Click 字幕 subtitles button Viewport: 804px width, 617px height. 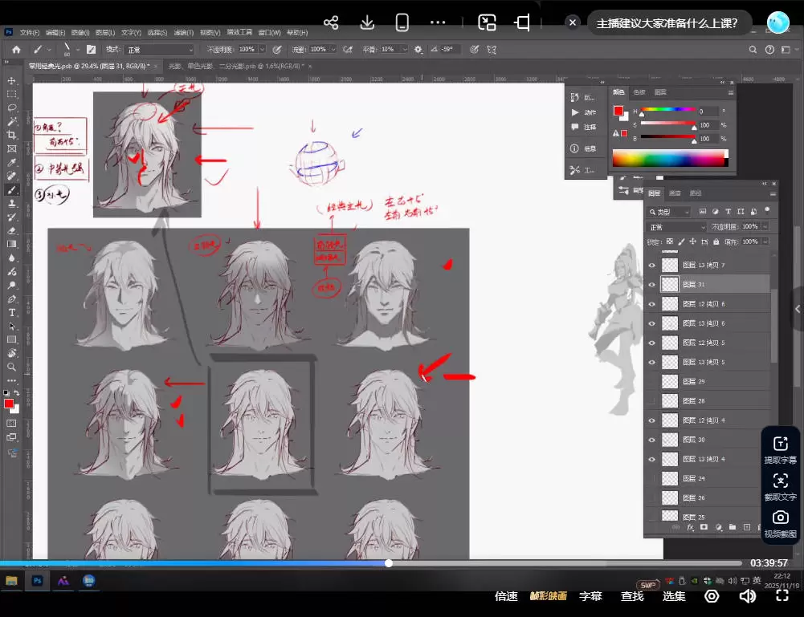click(590, 596)
